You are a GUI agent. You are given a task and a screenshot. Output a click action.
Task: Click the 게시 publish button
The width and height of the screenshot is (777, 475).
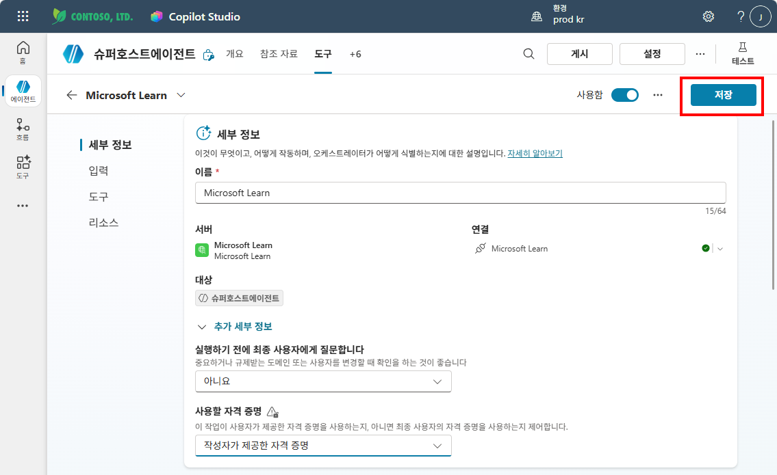580,54
